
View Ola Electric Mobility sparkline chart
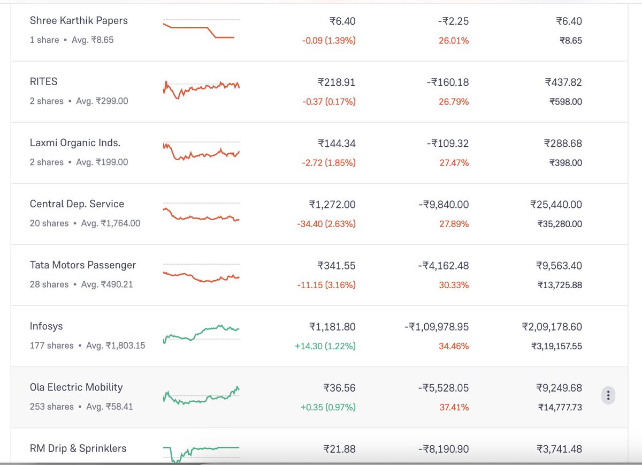pyautogui.click(x=202, y=395)
